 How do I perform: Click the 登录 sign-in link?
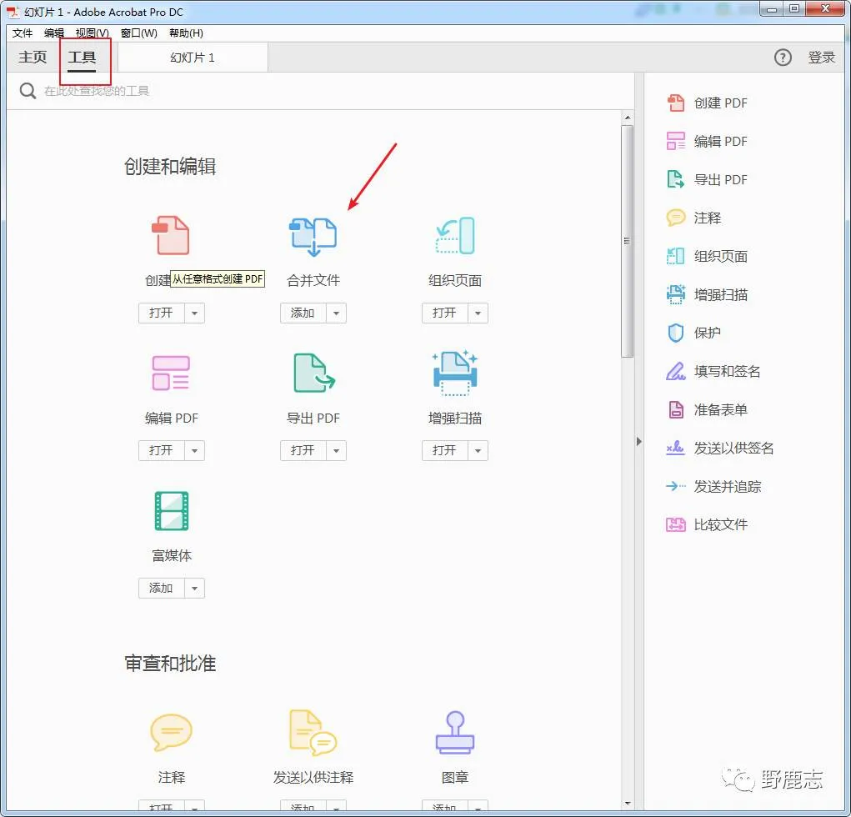point(821,57)
